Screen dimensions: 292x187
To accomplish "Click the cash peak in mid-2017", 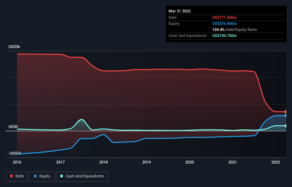I will (x=81, y=119).
